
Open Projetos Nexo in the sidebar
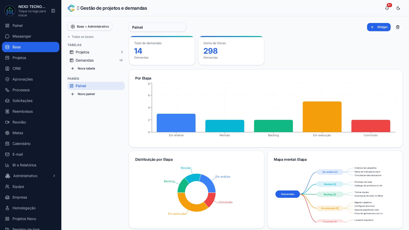tap(31, 219)
